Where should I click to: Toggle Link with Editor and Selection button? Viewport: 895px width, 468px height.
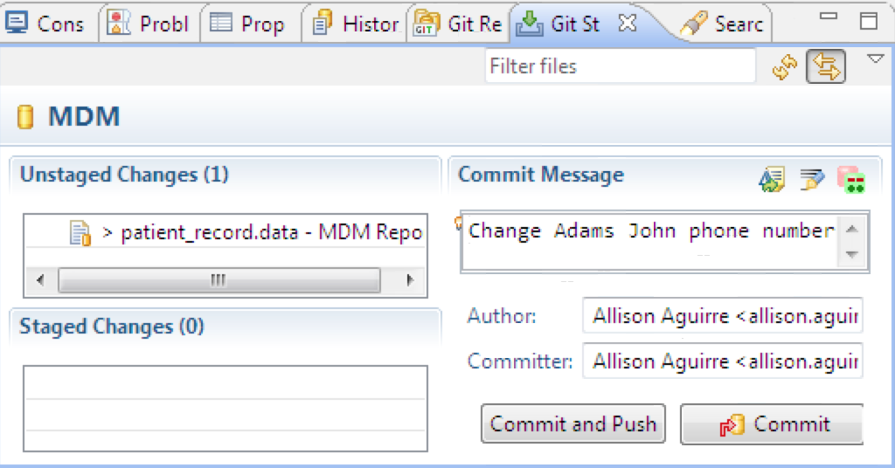click(825, 66)
